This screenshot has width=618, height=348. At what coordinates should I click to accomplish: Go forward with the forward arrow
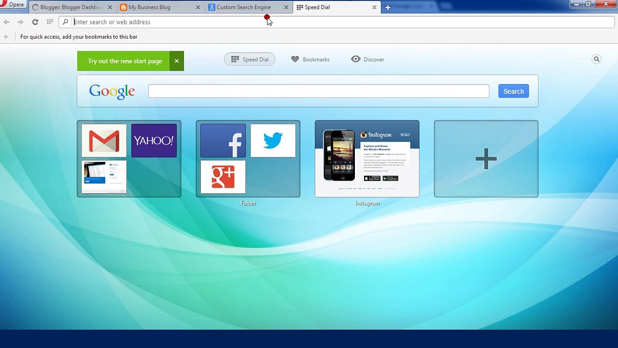tap(20, 22)
